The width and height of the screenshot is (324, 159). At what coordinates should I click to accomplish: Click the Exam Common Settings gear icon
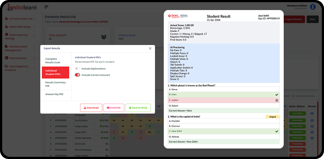[x=7, y=35]
